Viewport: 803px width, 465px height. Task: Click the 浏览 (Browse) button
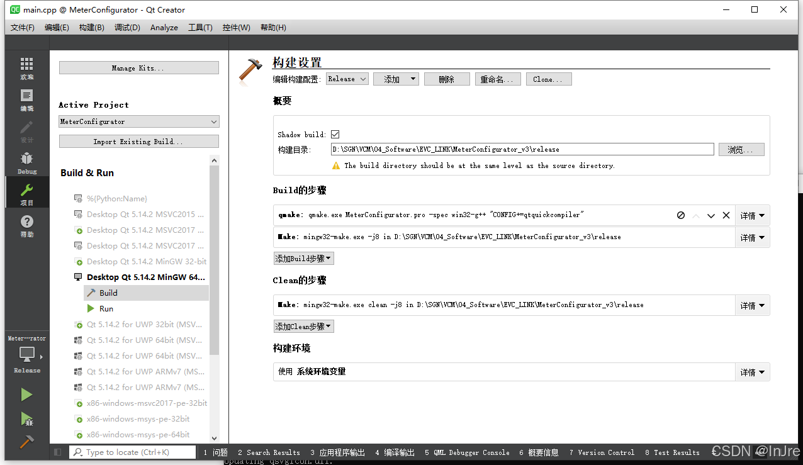click(741, 149)
